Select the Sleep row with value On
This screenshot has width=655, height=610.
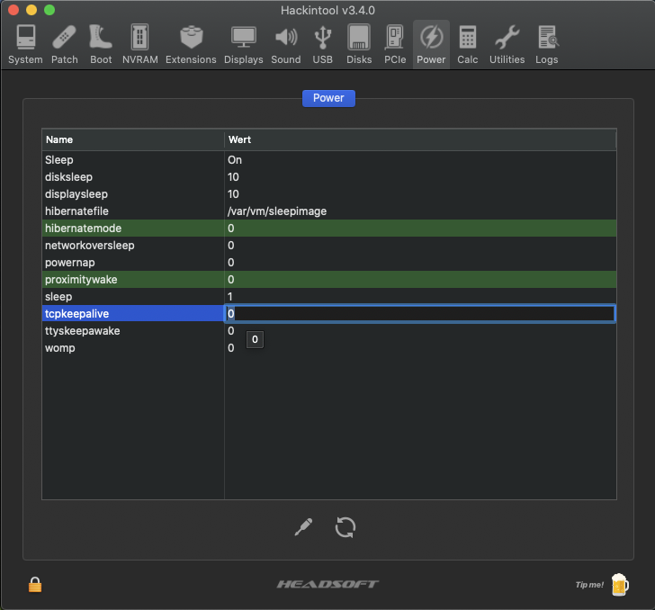(x=329, y=160)
